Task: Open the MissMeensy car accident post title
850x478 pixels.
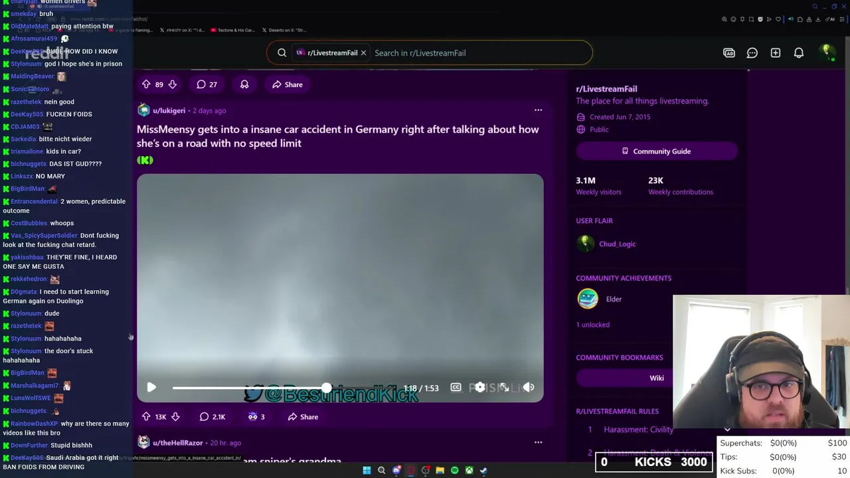Action: click(337, 136)
